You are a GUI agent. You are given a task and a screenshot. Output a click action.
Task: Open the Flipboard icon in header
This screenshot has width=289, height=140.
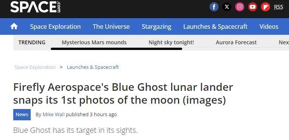(266, 7)
